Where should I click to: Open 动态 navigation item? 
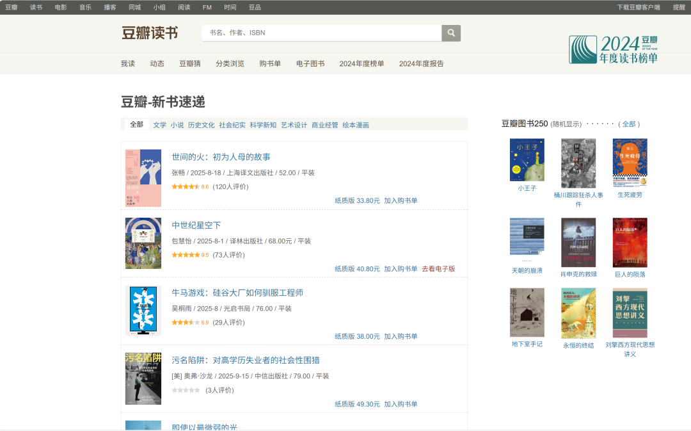pos(157,63)
